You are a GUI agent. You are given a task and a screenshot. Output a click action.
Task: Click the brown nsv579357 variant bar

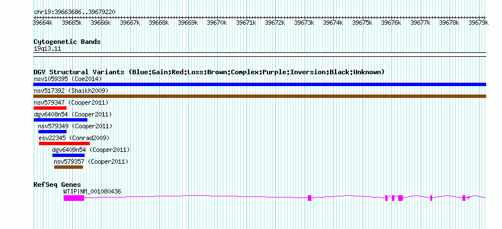68,167
